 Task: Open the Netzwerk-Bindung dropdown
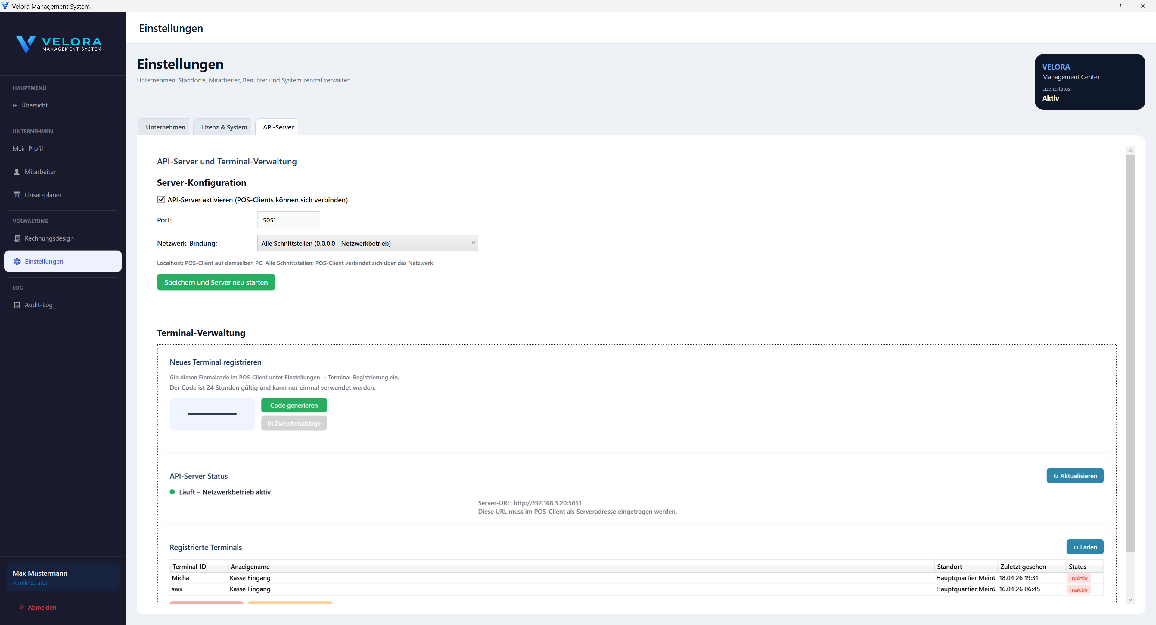pyautogui.click(x=367, y=243)
